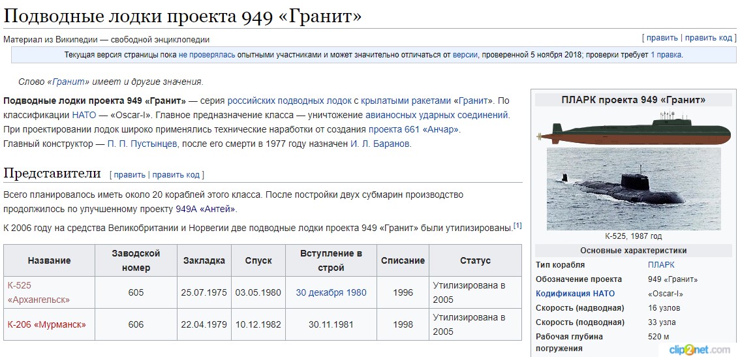Open the 'не проверялась' link

(x=207, y=55)
